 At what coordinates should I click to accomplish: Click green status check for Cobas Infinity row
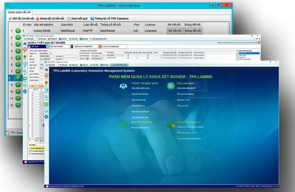pyautogui.click(x=18, y=30)
